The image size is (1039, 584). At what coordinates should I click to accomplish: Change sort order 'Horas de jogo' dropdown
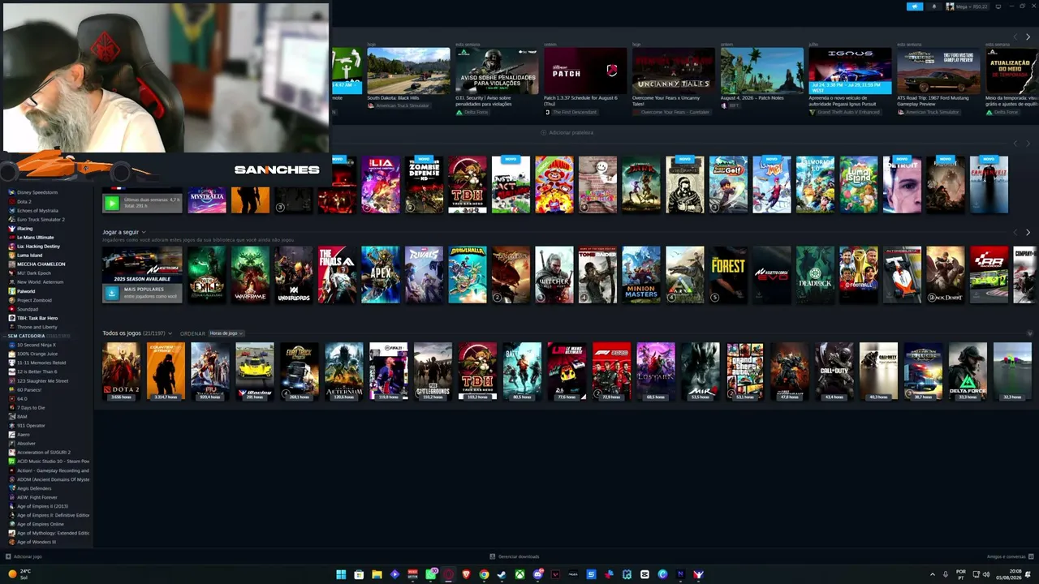(226, 333)
